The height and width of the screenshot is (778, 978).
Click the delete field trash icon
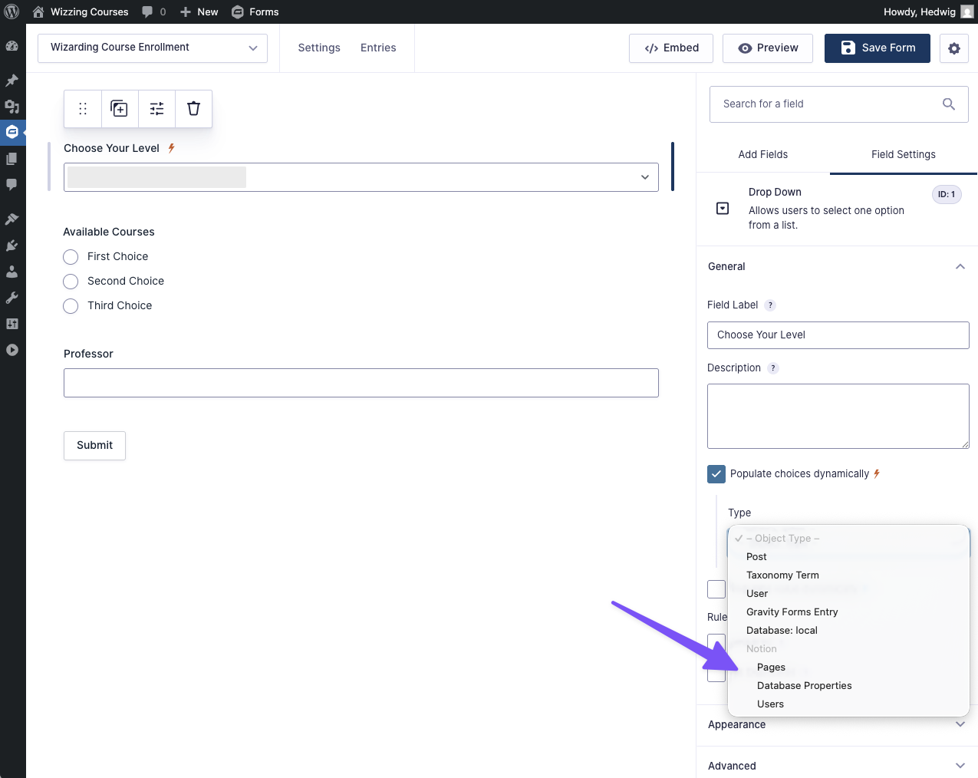click(x=193, y=108)
